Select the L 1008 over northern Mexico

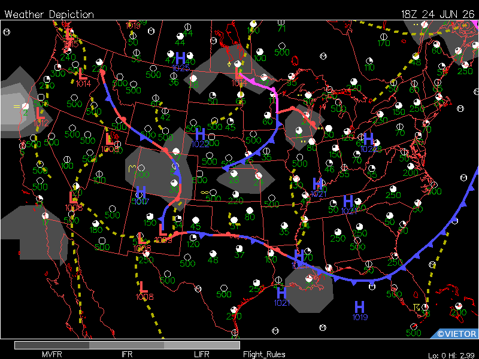tap(143, 287)
